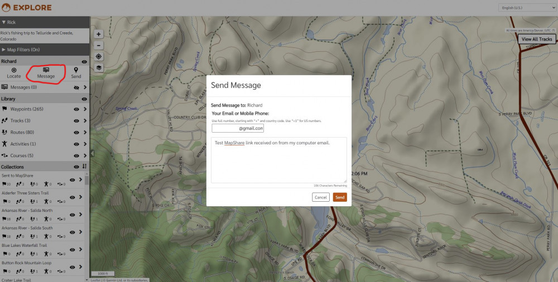Viewport: 558px width, 282px height.
Task: Select Alderfer Three Sisters Trail name
Action: click(25, 193)
